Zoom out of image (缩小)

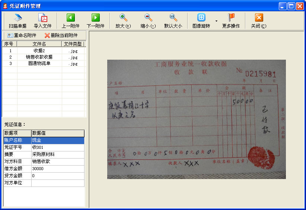pos(148,18)
